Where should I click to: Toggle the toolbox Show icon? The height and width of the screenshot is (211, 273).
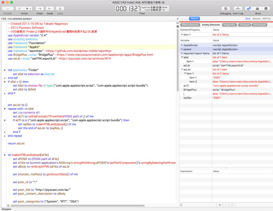(258, 9)
